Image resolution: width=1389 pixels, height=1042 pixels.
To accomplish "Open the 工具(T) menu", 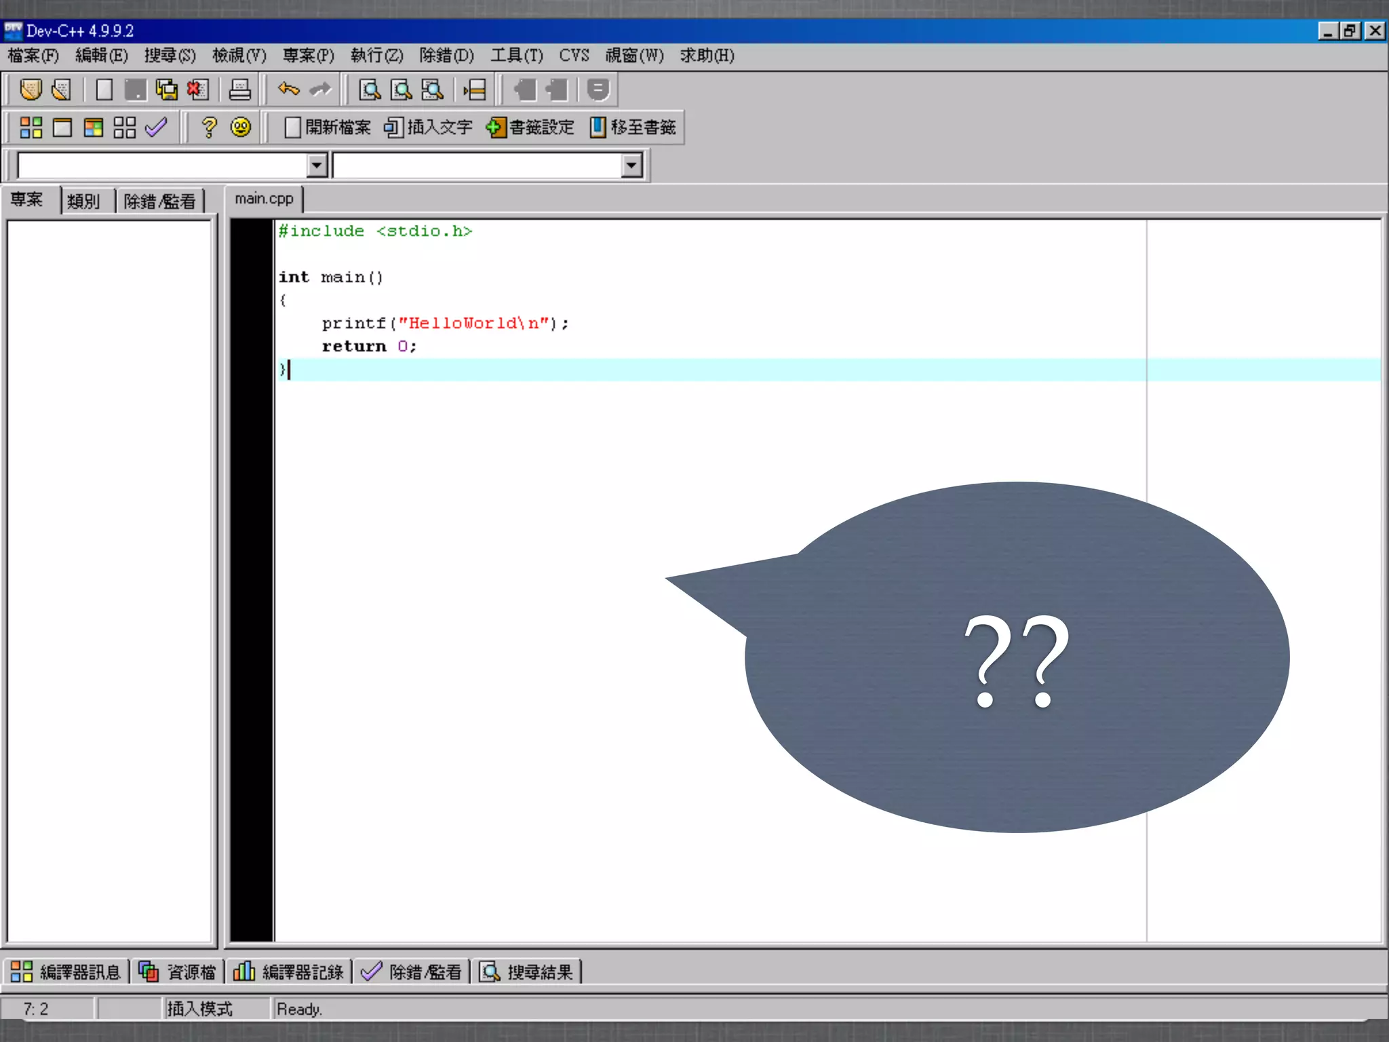I will point(517,56).
